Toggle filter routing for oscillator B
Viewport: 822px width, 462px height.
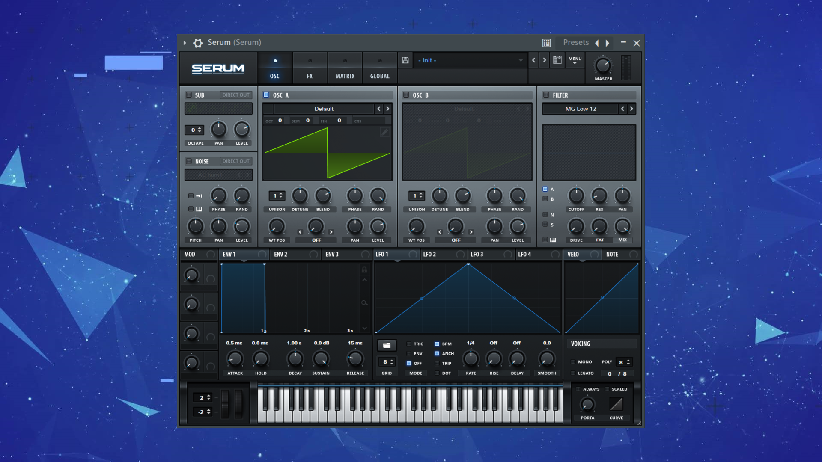tap(545, 199)
